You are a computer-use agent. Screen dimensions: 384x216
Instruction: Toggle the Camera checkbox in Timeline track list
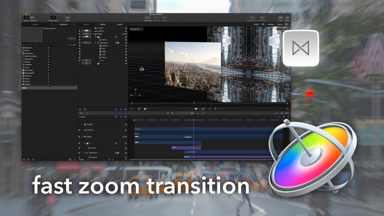point(79,130)
